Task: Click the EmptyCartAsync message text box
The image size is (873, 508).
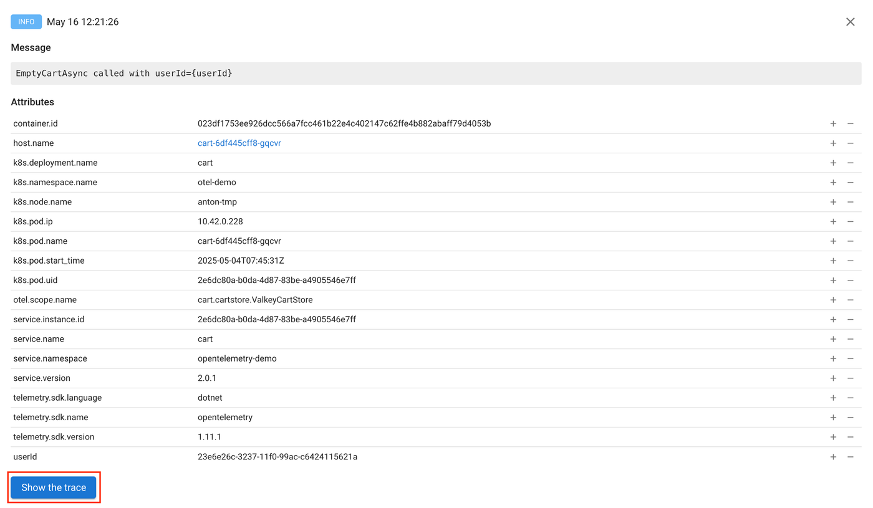Action: pos(436,74)
